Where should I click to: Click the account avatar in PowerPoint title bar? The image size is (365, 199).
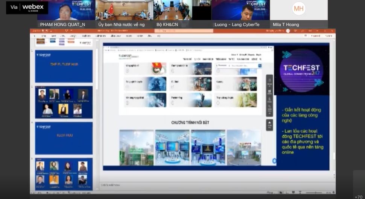pos(288,31)
